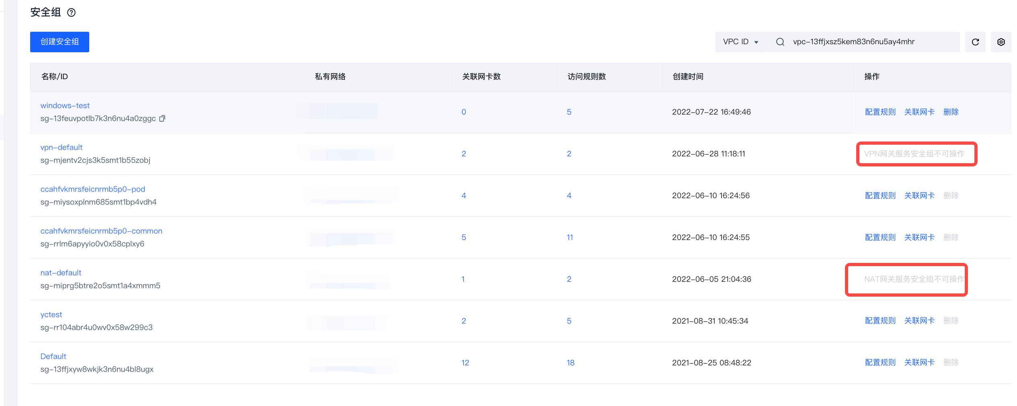
Task: Open nat-default security group
Action: [x=61, y=273]
